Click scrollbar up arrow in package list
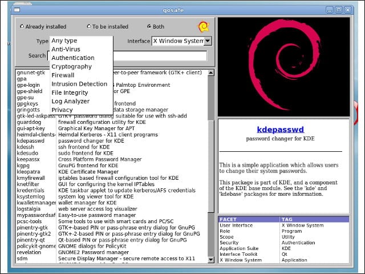The width and height of the screenshot is (365, 274). pos(211,72)
